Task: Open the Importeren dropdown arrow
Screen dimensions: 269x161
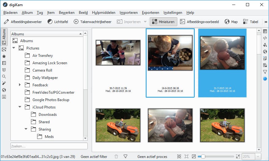Action: pos(145,22)
